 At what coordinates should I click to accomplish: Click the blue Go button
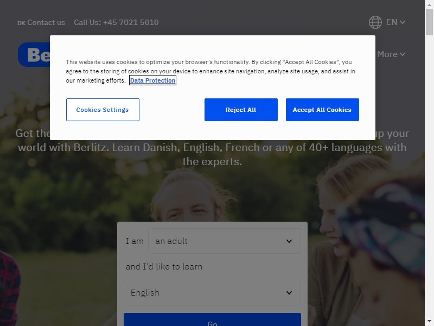212,319
